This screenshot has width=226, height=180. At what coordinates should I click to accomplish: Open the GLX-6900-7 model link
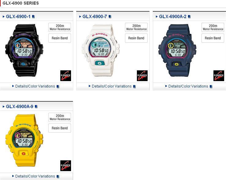(x=95, y=17)
